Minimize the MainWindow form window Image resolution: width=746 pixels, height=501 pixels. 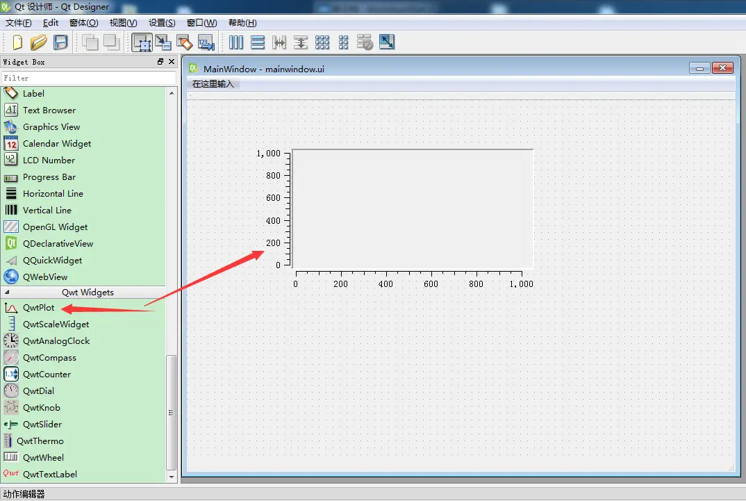tap(699, 68)
